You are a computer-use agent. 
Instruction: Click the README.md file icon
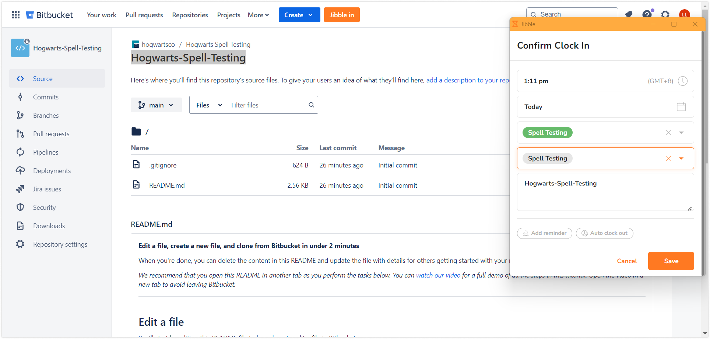pyautogui.click(x=136, y=185)
